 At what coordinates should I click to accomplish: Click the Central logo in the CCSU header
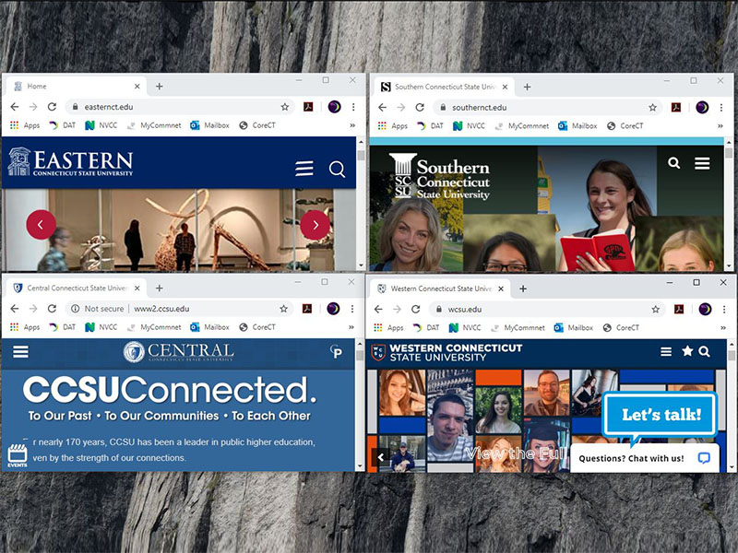178,351
